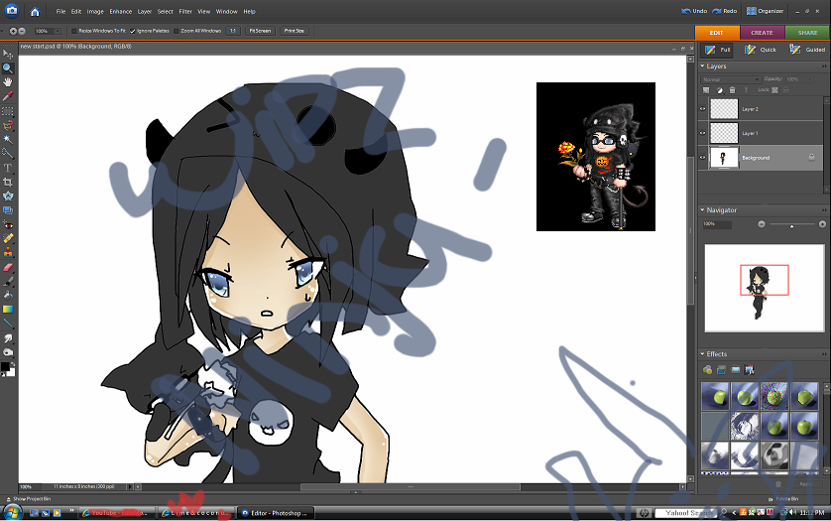Select the Smudge tool
This screenshot has width=831, height=521.
point(8,338)
